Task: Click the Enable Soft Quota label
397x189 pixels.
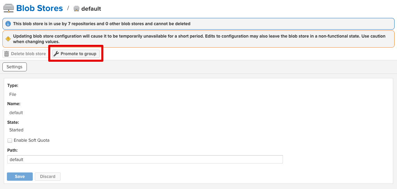Action: pos(31,140)
